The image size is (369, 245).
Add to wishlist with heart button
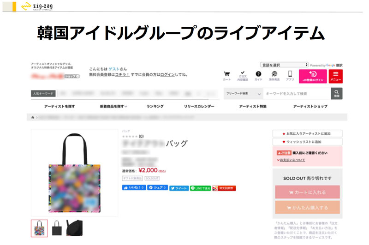pyautogui.click(x=307, y=142)
